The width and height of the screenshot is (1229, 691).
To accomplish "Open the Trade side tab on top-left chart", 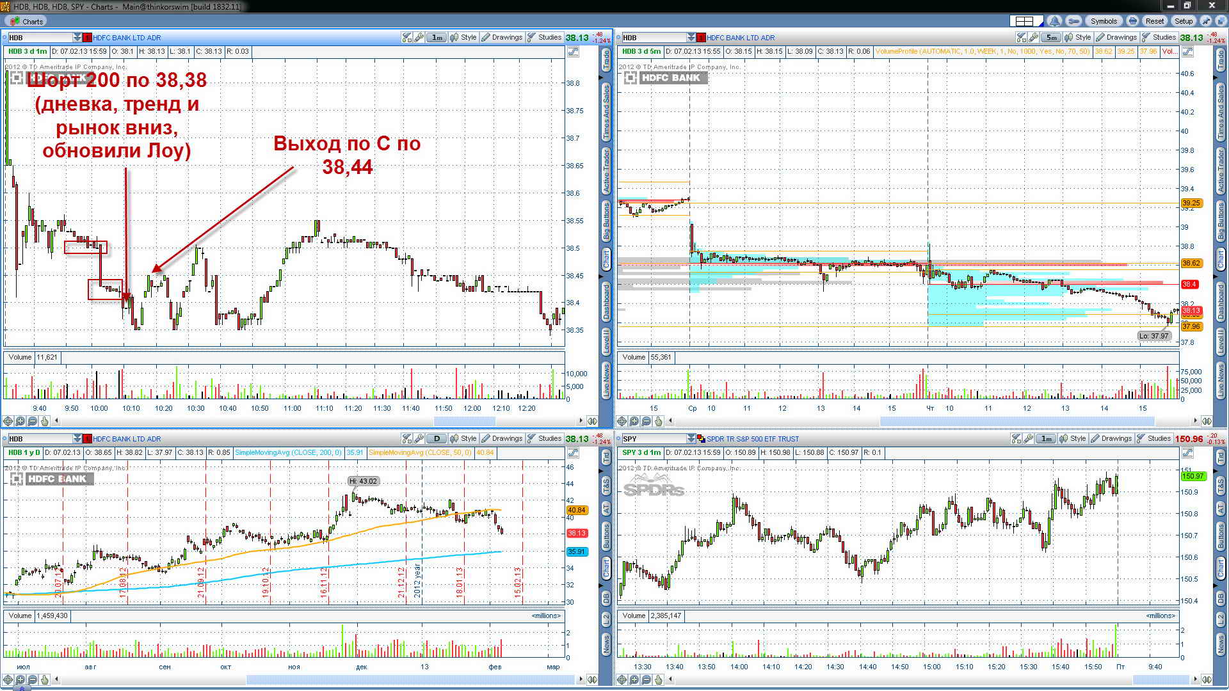I will (606, 60).
